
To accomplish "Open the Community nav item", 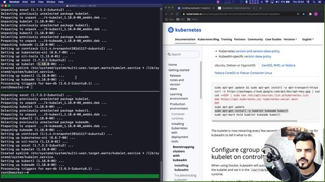I will [255, 39].
